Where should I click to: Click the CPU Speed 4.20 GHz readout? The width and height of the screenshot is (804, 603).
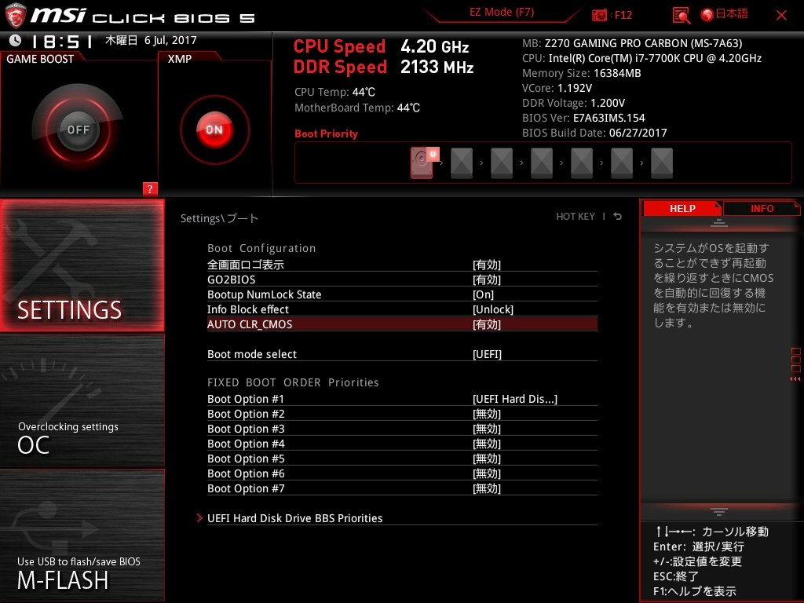(381, 46)
